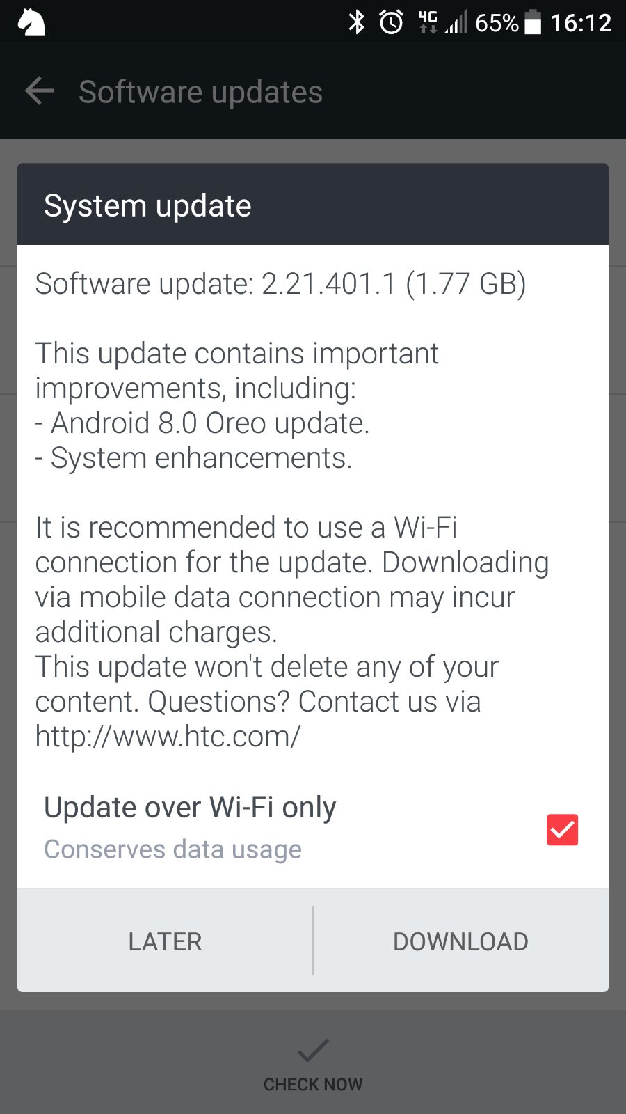Tap the alarm clock status icon
This screenshot has width=626, height=1114.
[392, 22]
